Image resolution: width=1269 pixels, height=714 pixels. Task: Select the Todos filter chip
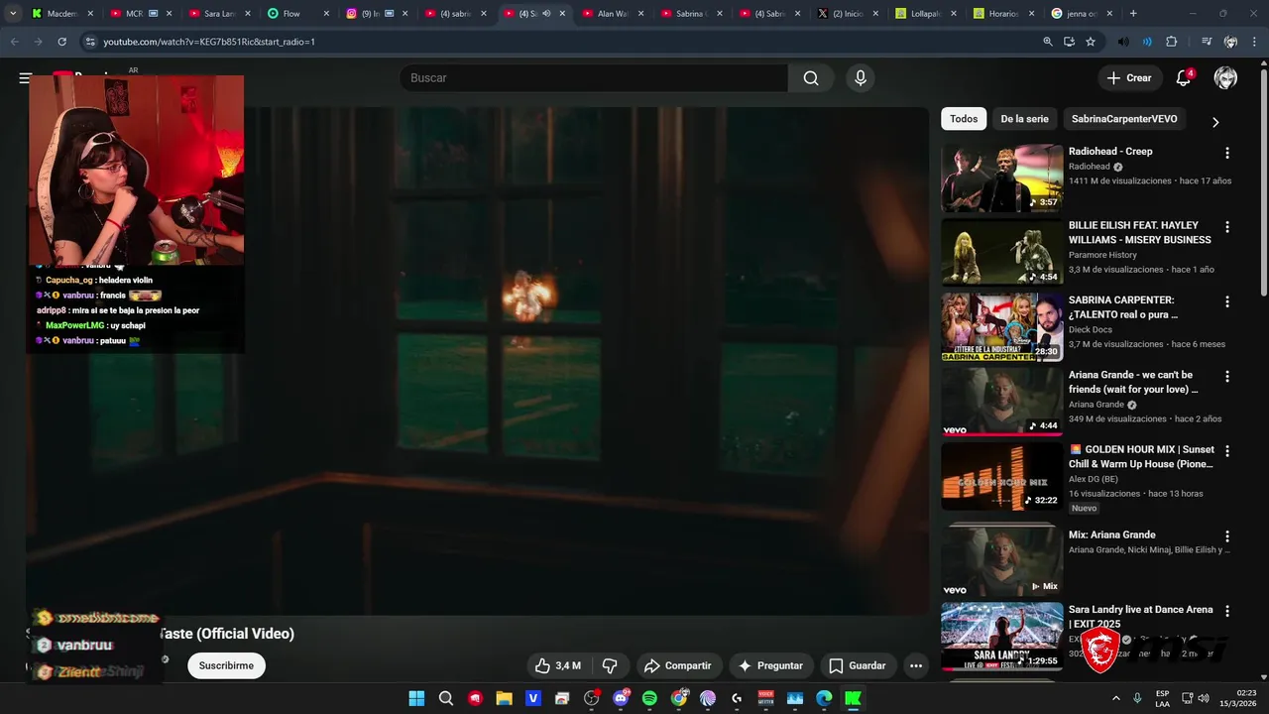coord(964,119)
